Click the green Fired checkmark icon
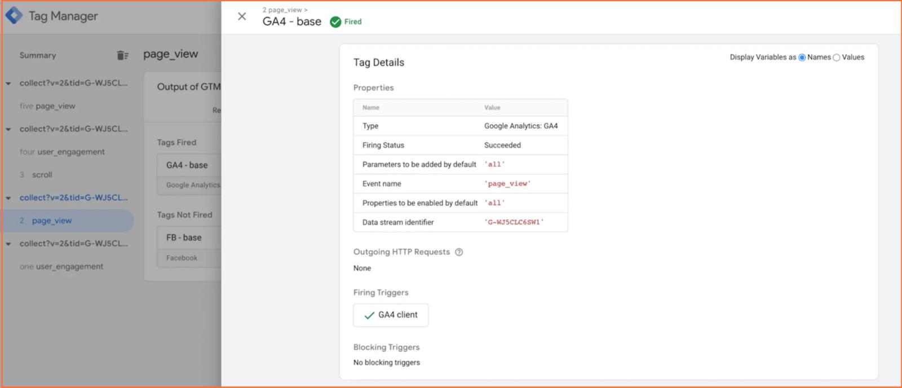The height and width of the screenshot is (388, 902). tap(335, 22)
